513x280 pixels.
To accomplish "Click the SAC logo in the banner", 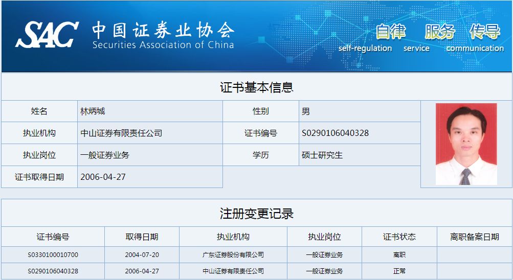I will [x=47, y=35].
